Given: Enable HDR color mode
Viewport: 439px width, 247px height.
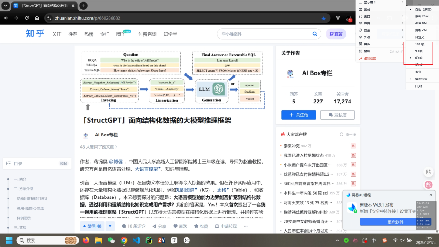Looking at the screenshot, I should [419, 86].
